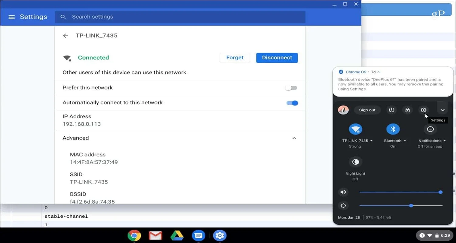Click the search magnifier icon

pos(63,17)
